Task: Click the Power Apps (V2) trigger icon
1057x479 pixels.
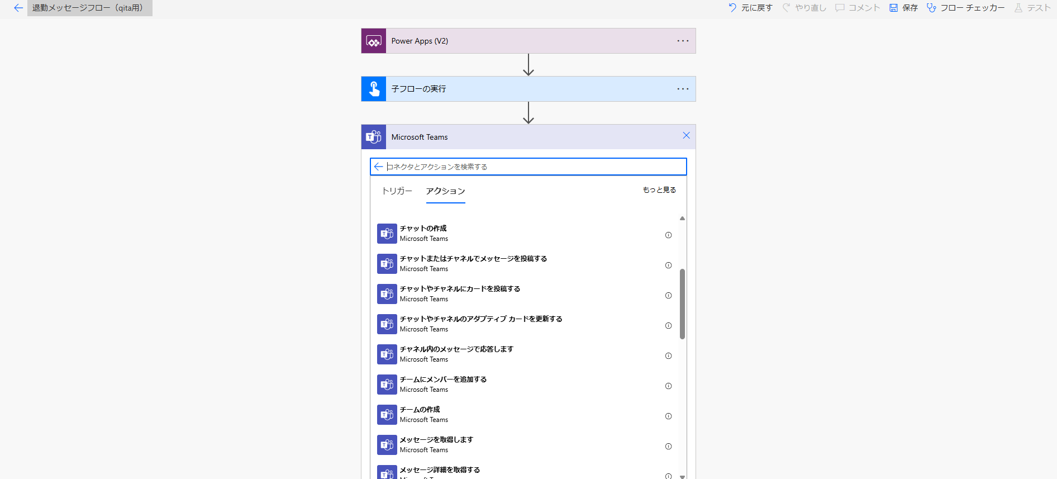Action: point(374,41)
